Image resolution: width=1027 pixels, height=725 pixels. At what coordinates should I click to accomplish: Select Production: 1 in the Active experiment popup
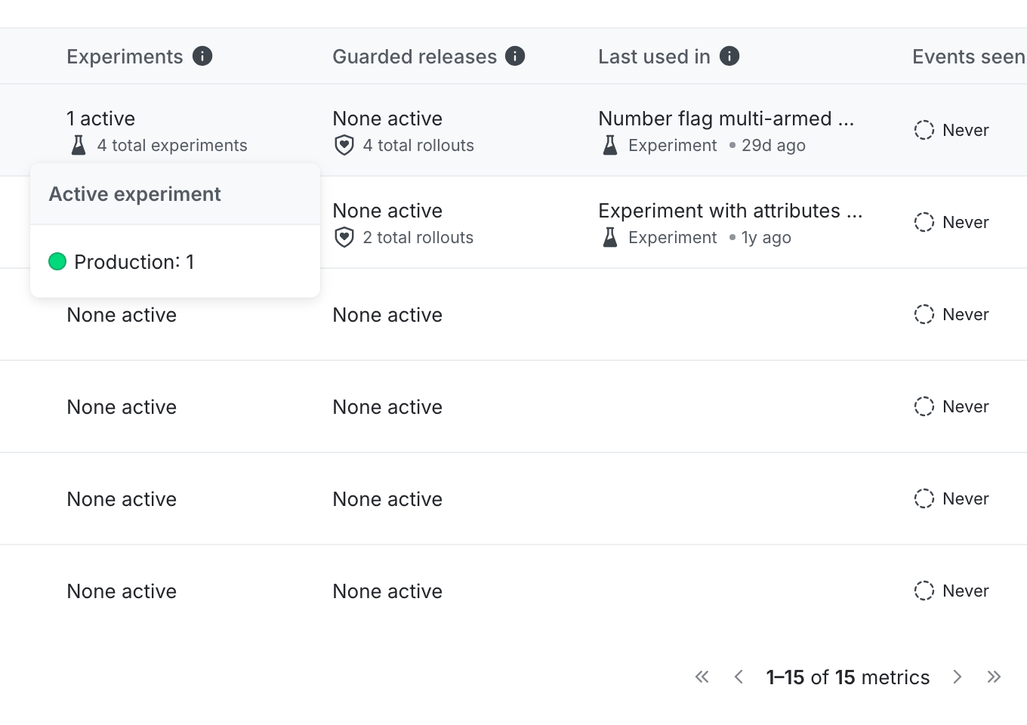point(134,261)
